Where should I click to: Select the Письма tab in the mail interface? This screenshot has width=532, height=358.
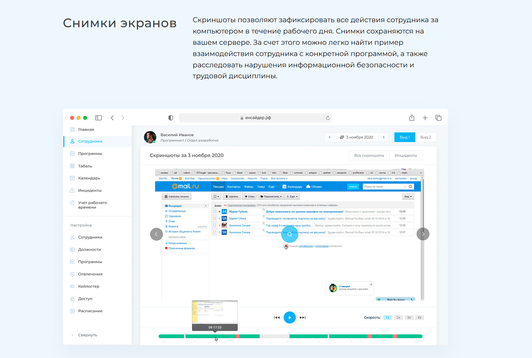coord(218,186)
